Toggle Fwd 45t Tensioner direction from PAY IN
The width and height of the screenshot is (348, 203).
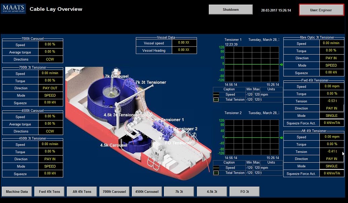click(332, 108)
